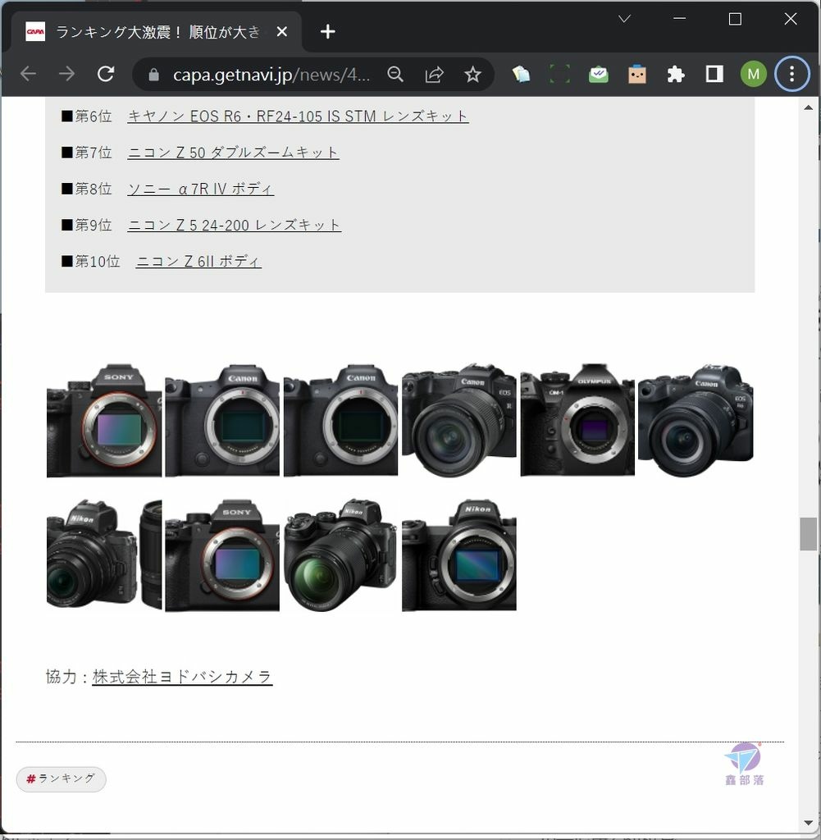Open Canon EOS R with lens thumbnail
Image resolution: width=821 pixels, height=840 pixels.
pos(459,419)
